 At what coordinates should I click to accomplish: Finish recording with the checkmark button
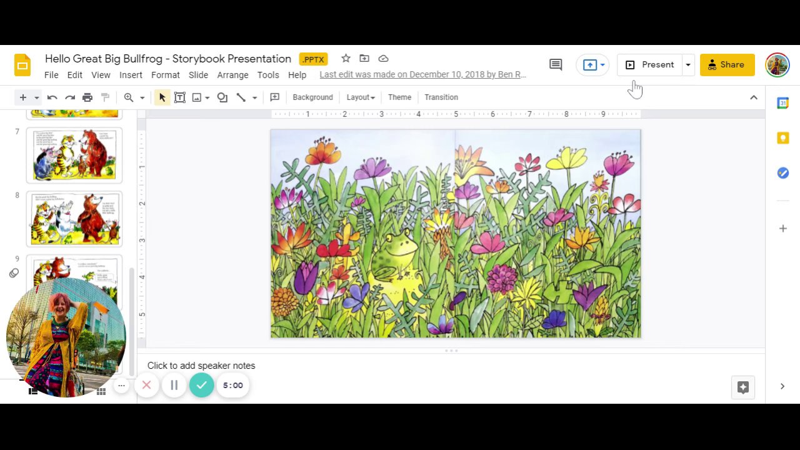[x=201, y=386]
